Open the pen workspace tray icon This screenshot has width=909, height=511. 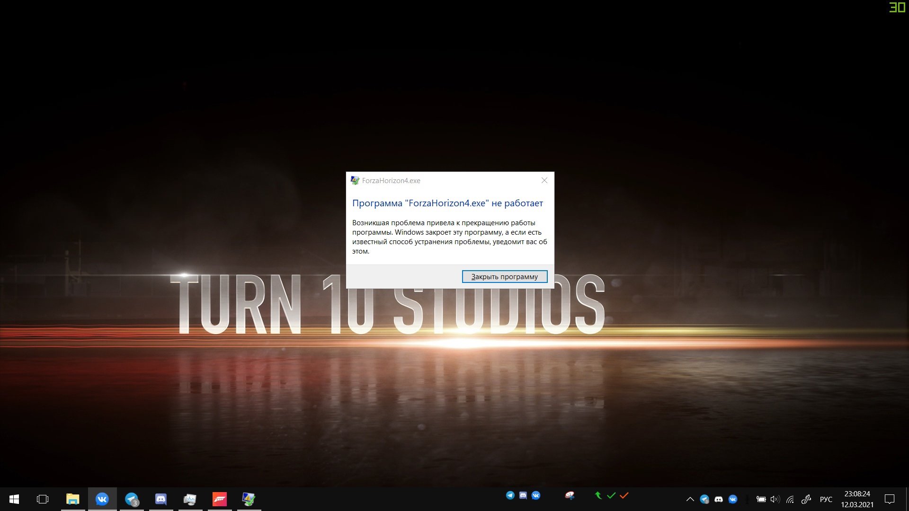806,499
